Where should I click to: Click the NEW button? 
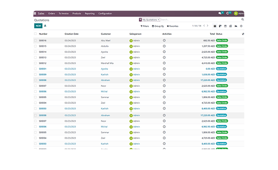click(x=38, y=26)
